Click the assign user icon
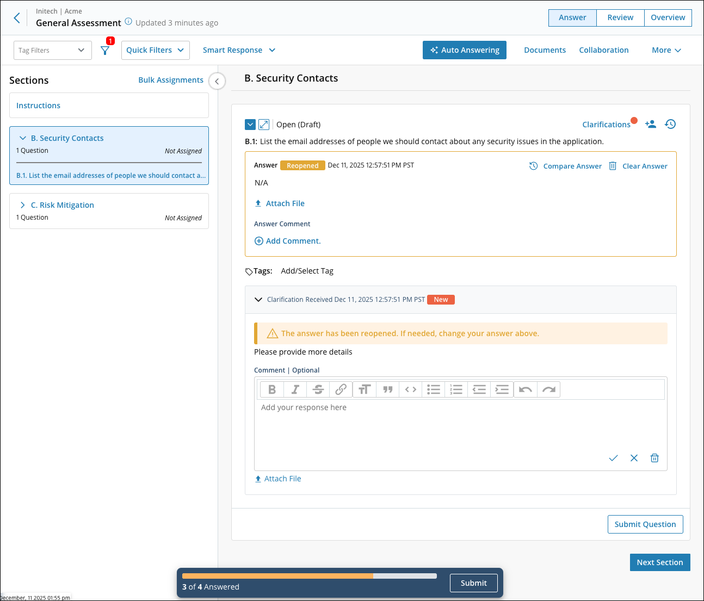 [x=650, y=125]
